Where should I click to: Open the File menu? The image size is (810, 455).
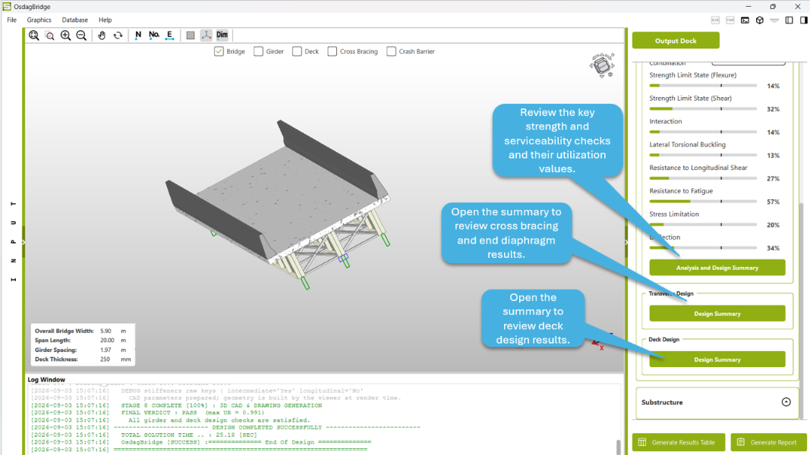(12, 20)
